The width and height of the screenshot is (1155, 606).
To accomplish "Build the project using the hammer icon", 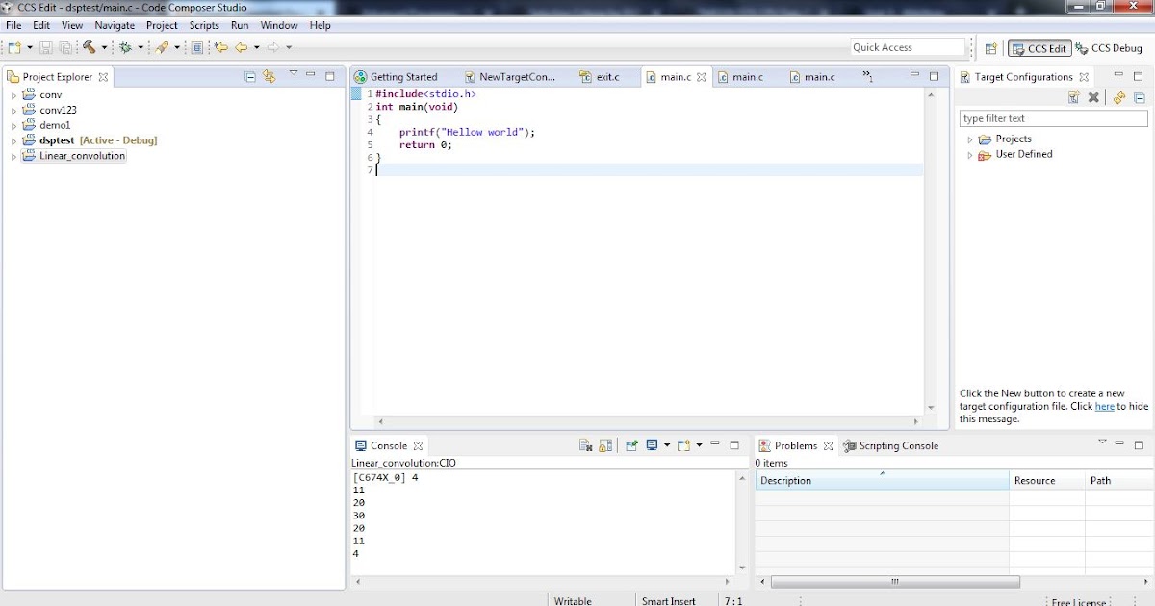I will click(x=88, y=47).
